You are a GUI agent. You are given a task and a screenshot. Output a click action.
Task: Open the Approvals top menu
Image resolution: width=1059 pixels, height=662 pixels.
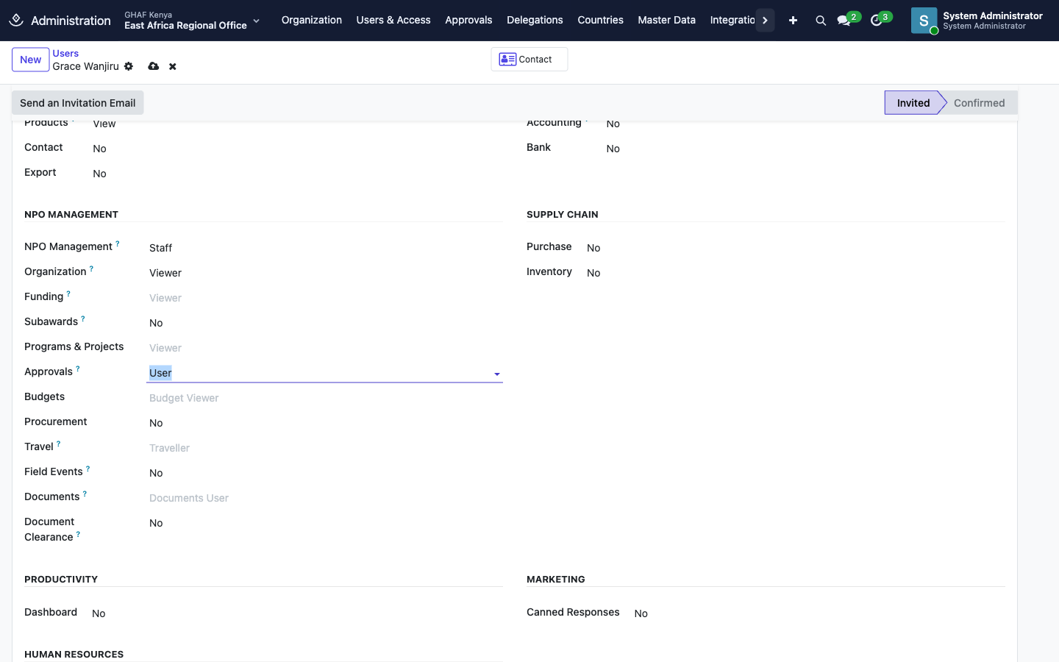[468, 20]
